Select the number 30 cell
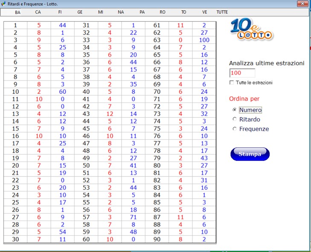The image size is (311, 252). pos(15,239)
